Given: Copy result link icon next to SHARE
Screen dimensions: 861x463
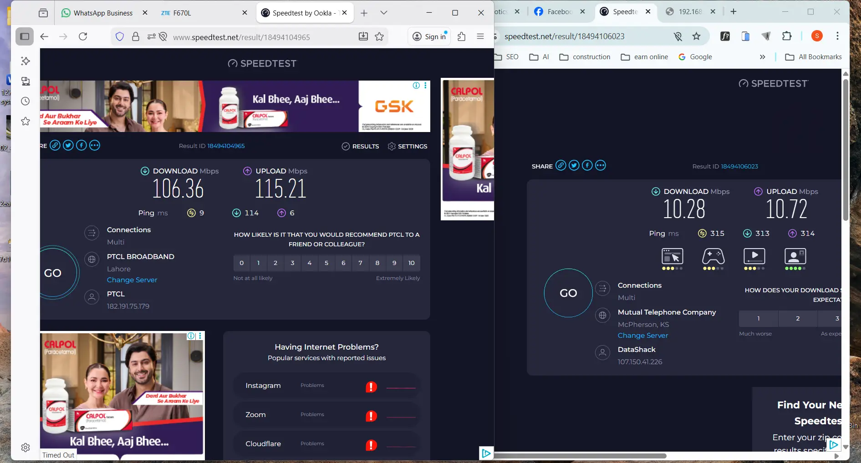Looking at the screenshot, I should click(x=561, y=166).
